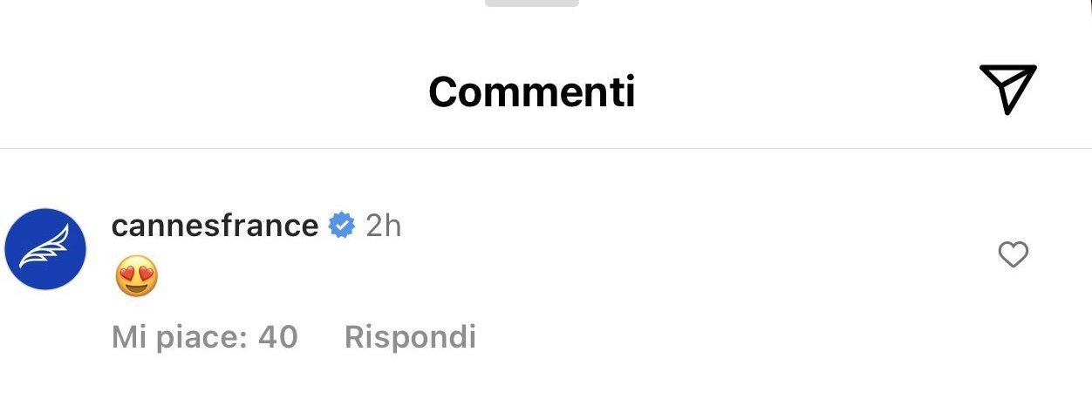The image size is (1092, 399).
Task: Tap the paper plane share icon
Action: 1008,89
